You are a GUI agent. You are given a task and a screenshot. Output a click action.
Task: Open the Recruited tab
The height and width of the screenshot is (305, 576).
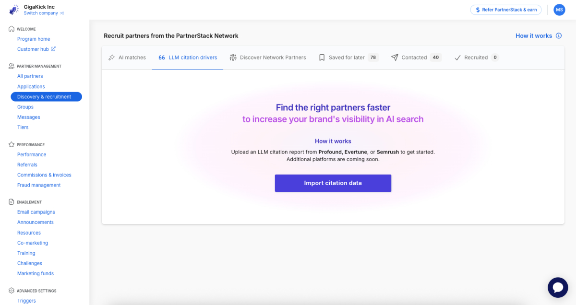click(x=476, y=58)
